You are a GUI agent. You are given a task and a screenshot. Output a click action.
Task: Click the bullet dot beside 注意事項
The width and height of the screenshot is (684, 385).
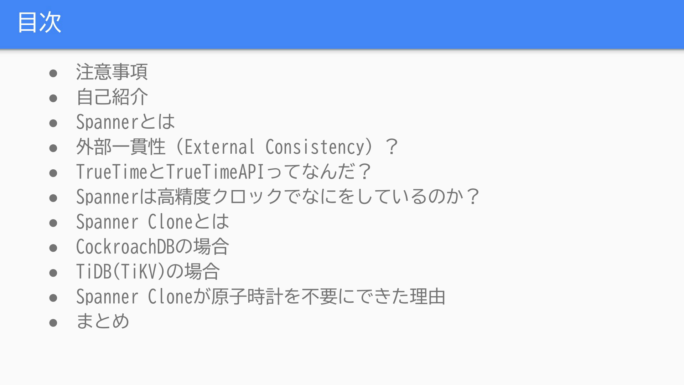[x=53, y=73]
